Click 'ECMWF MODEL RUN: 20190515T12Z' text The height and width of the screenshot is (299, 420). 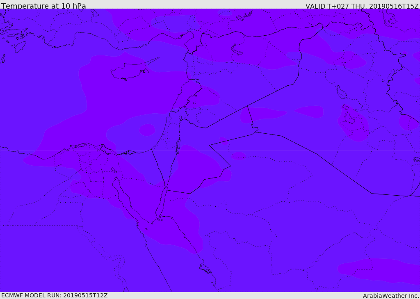[55, 295]
